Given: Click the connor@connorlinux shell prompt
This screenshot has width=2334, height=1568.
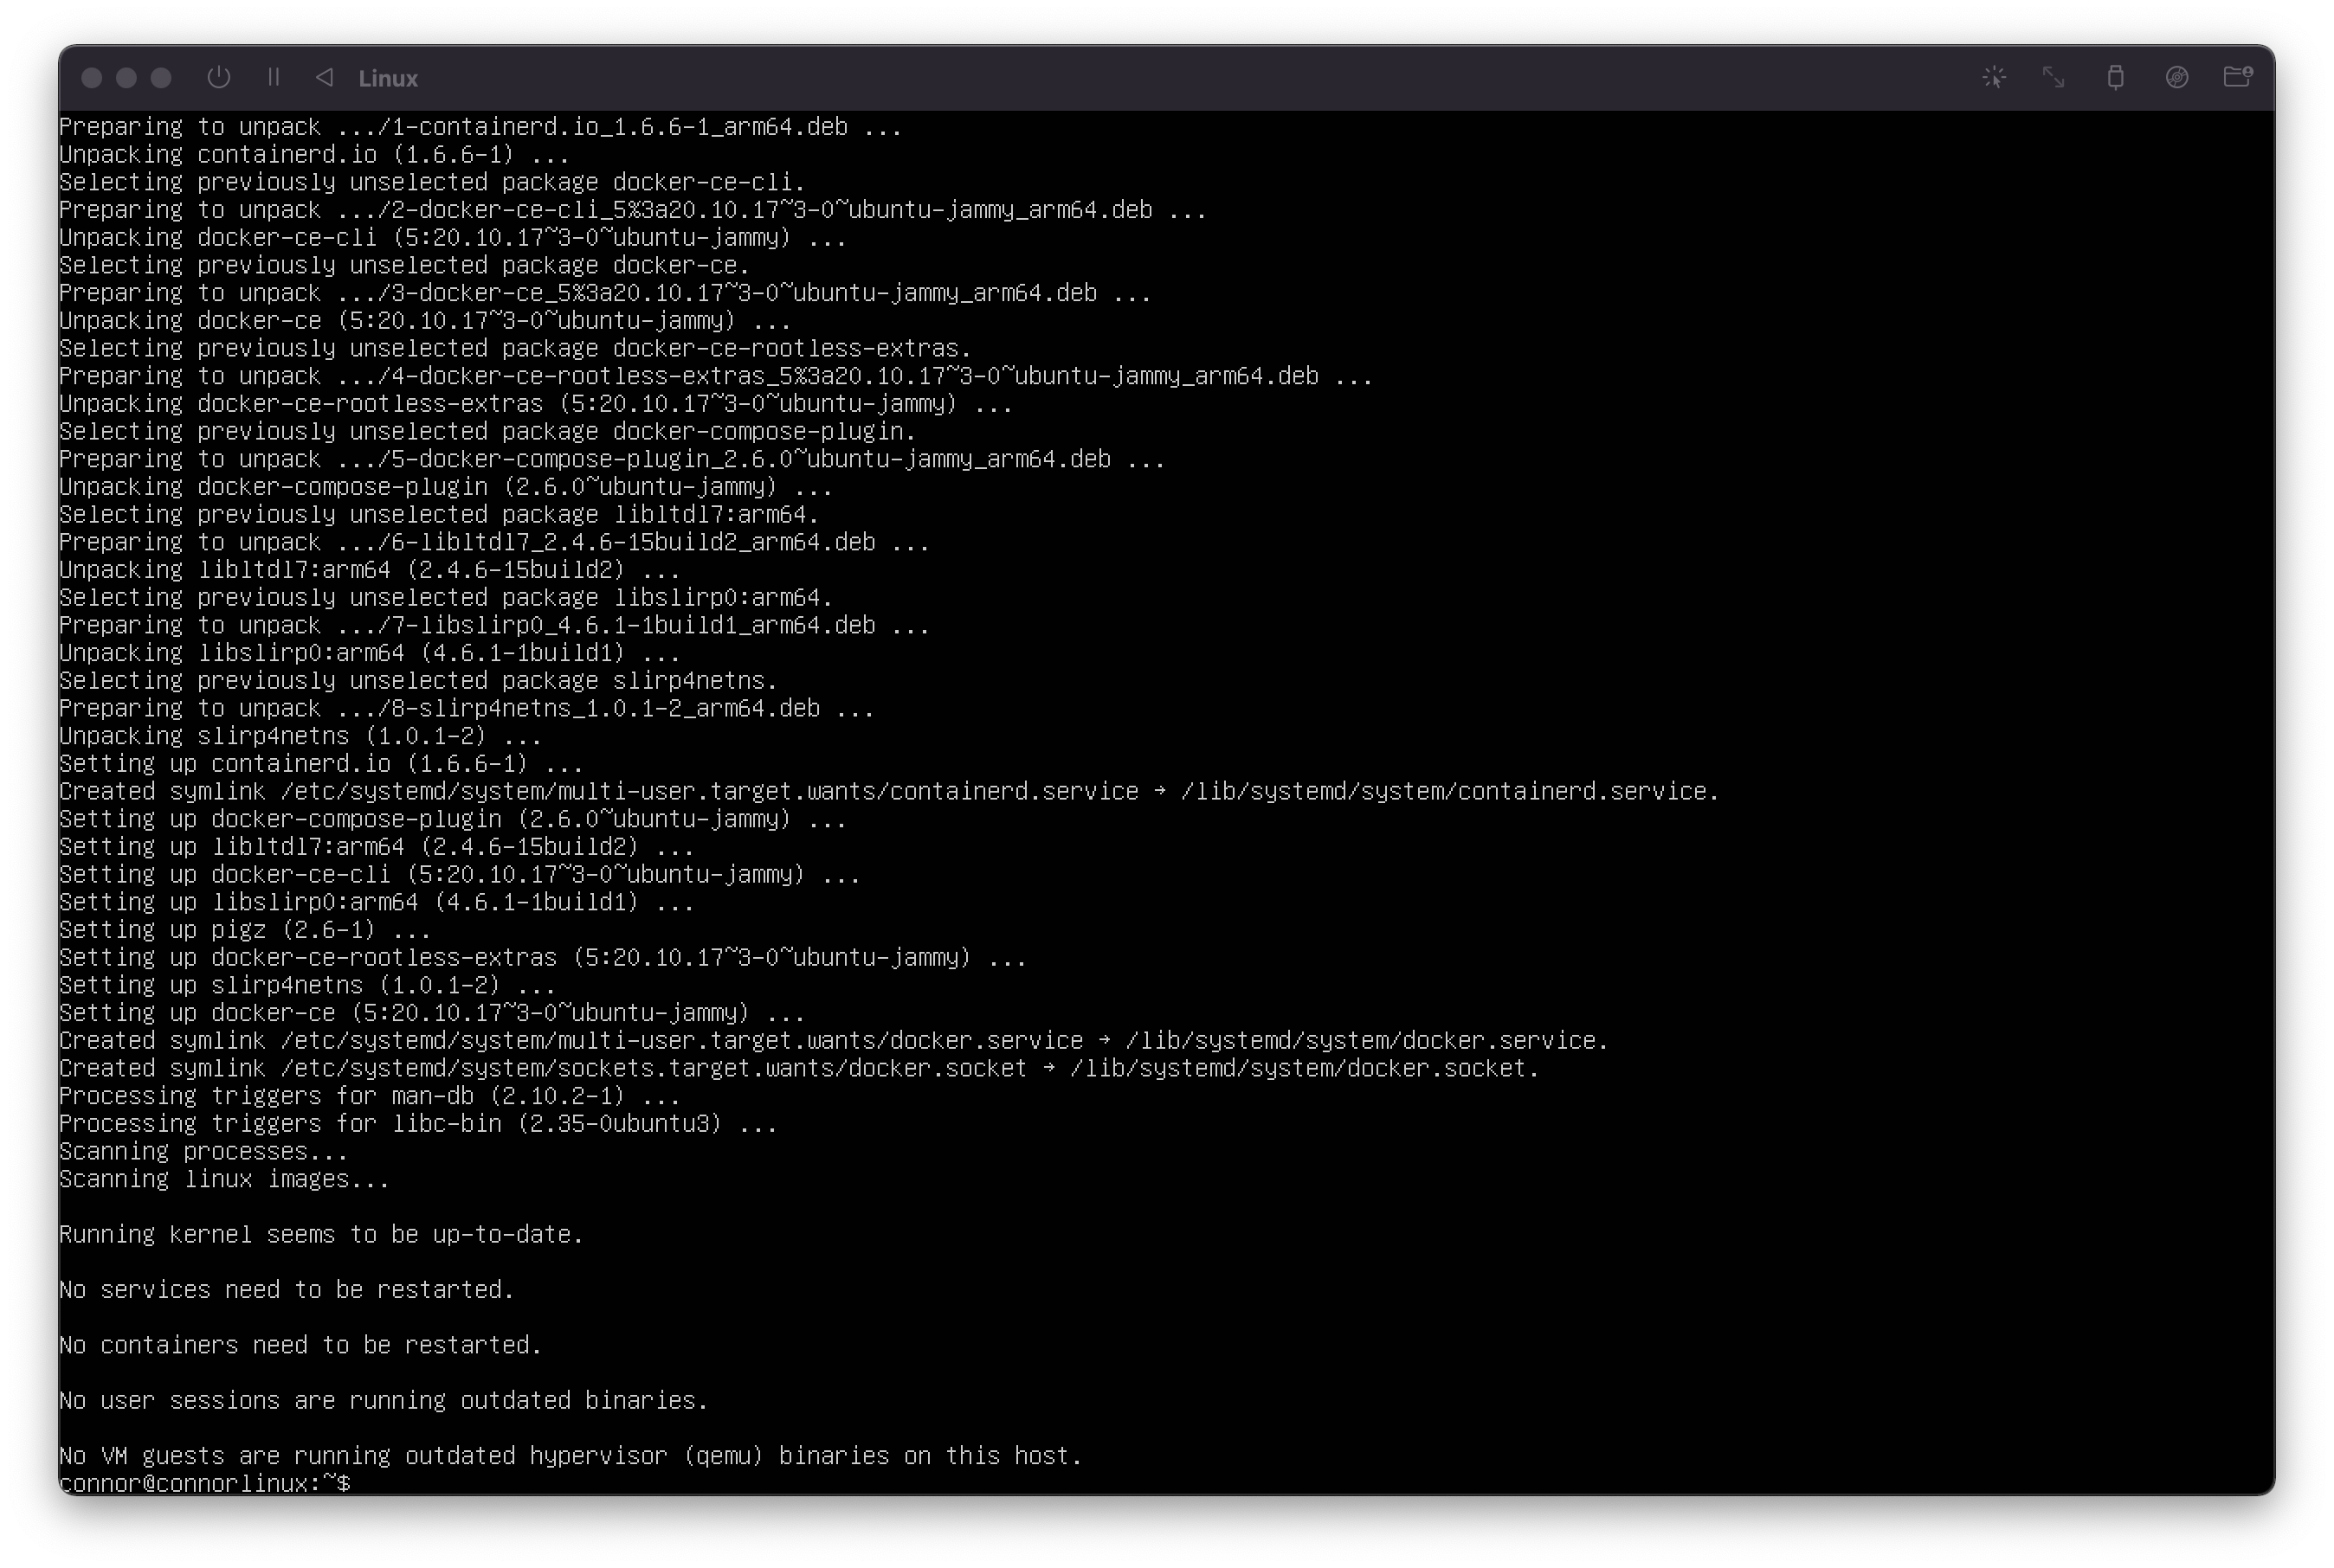Looking at the screenshot, I should [205, 1483].
